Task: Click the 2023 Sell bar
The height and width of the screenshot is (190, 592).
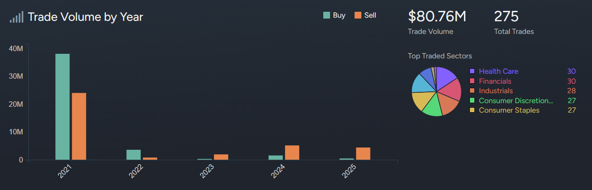Action: [221, 157]
